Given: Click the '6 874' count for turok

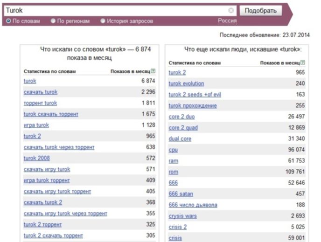Looking at the screenshot, I should click(x=148, y=81).
